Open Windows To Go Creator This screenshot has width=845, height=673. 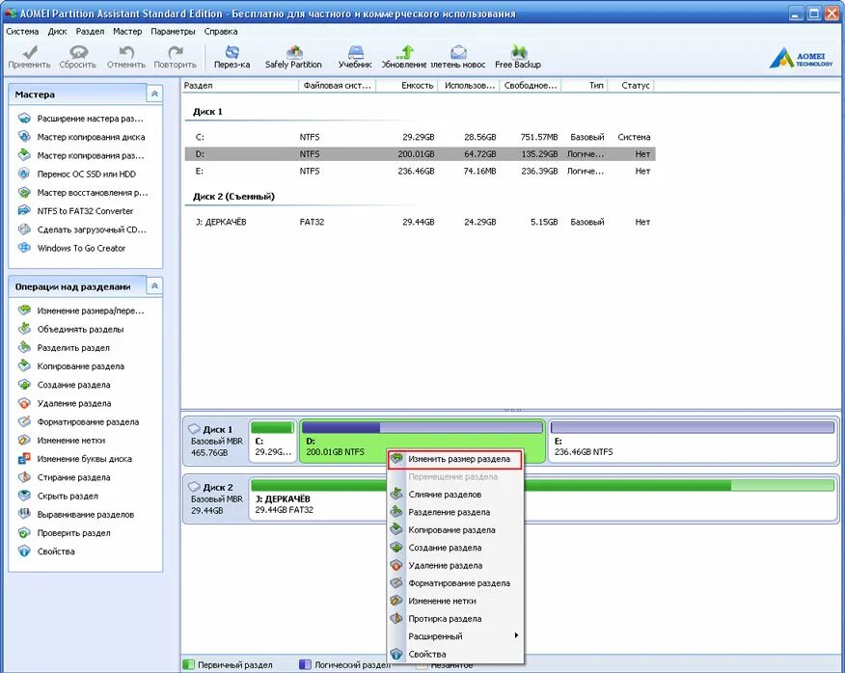coord(81,249)
